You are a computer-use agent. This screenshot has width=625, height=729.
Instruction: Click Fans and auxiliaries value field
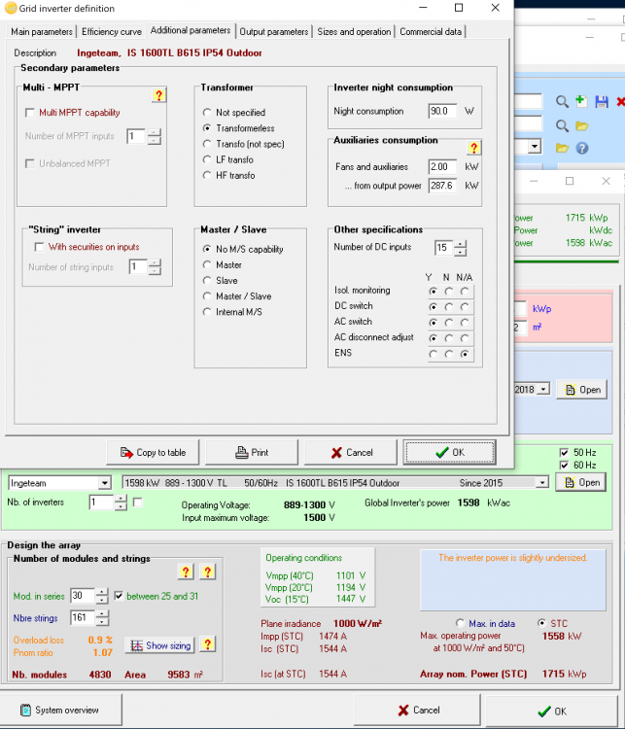442,167
